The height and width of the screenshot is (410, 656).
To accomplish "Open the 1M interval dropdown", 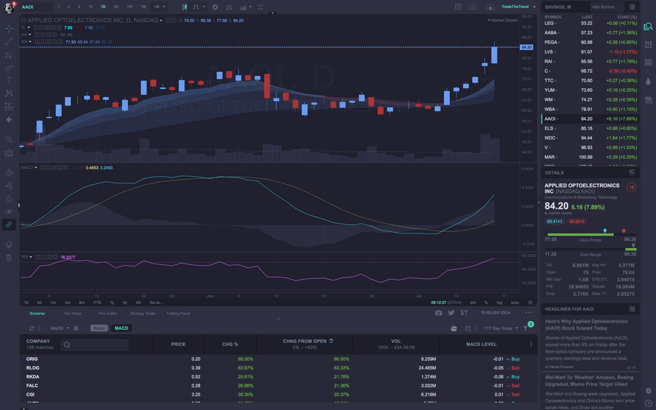I will (x=159, y=7).
